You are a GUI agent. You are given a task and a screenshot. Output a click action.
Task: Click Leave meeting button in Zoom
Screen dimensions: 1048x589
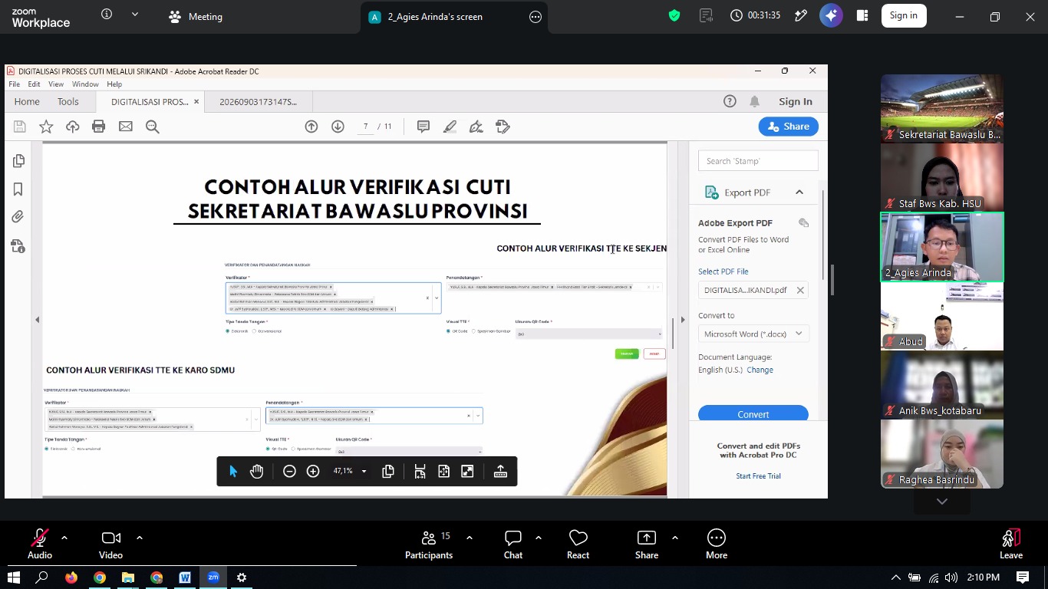(x=1011, y=545)
